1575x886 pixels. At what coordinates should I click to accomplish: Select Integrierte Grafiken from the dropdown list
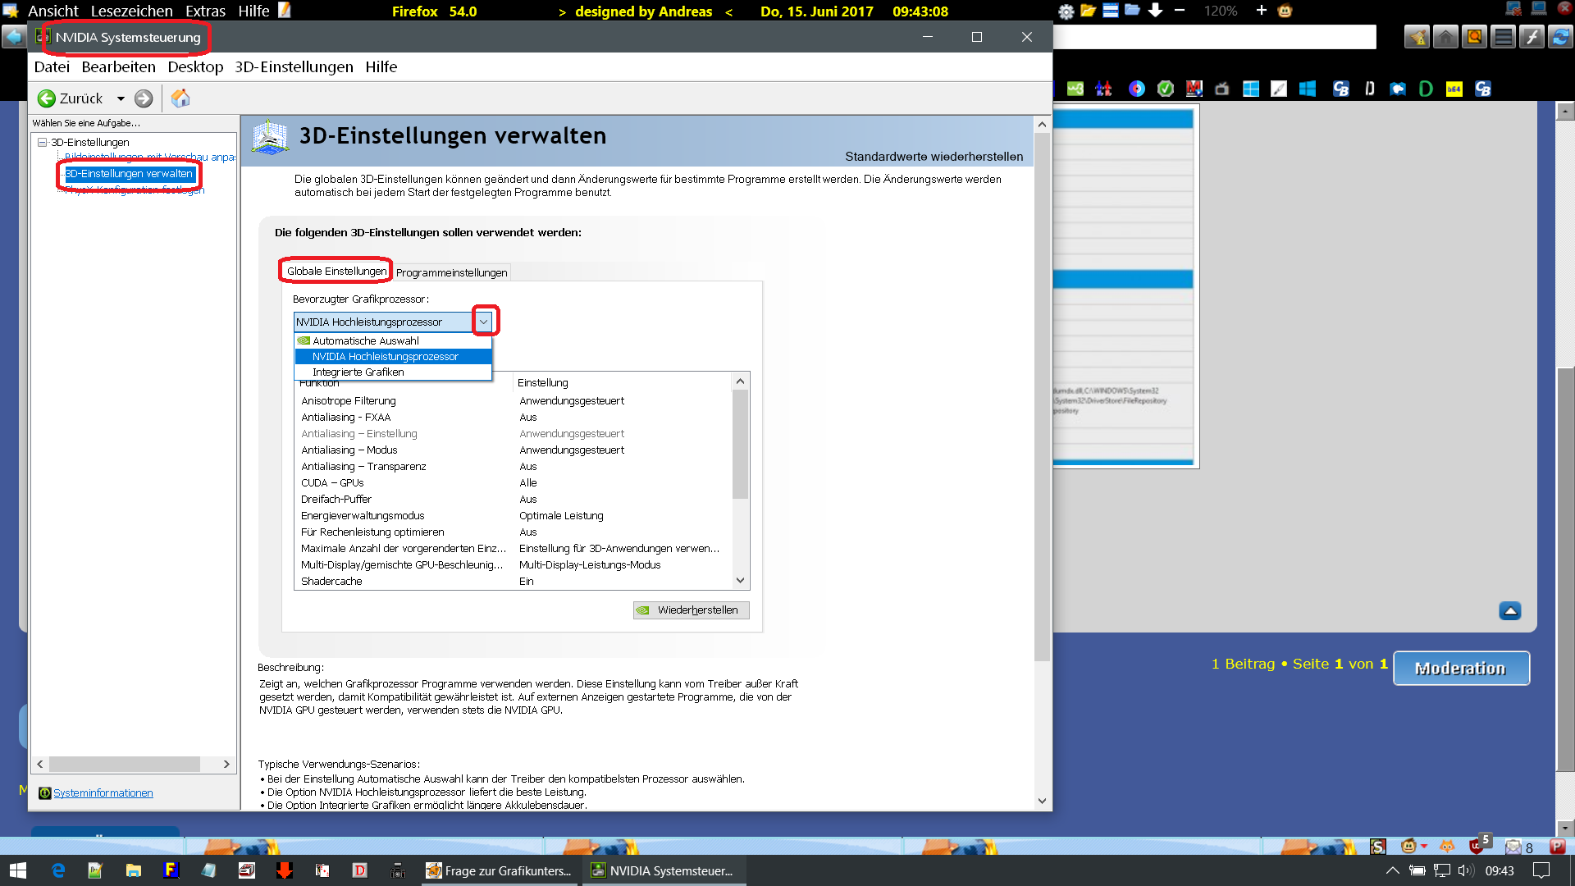point(358,372)
